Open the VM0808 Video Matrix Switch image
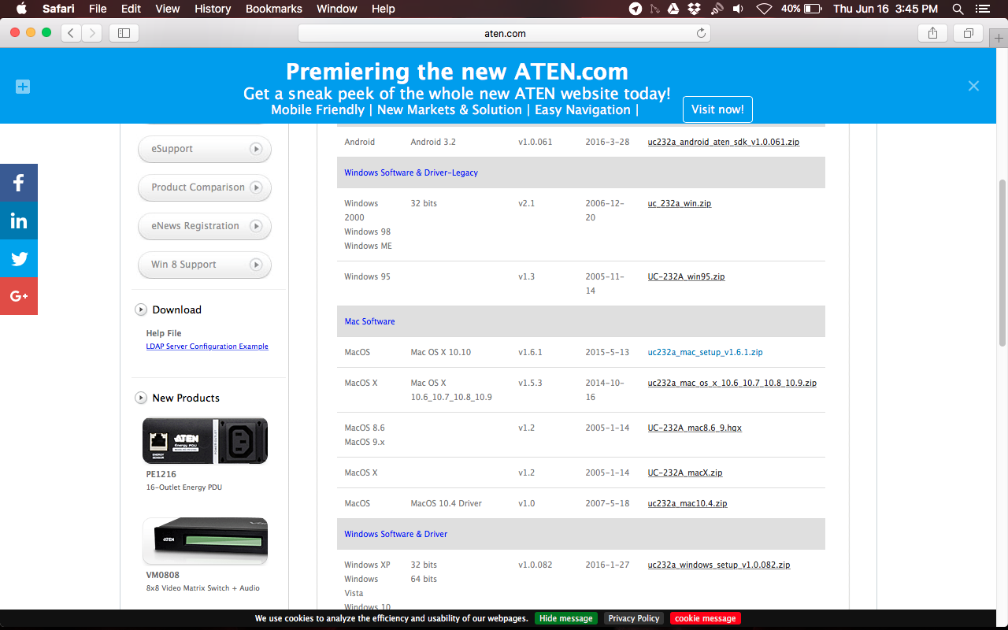1008x630 pixels. [x=205, y=541]
